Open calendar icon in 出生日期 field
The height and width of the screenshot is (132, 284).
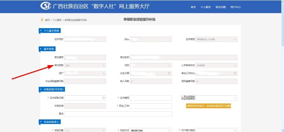click(x=169, y=73)
